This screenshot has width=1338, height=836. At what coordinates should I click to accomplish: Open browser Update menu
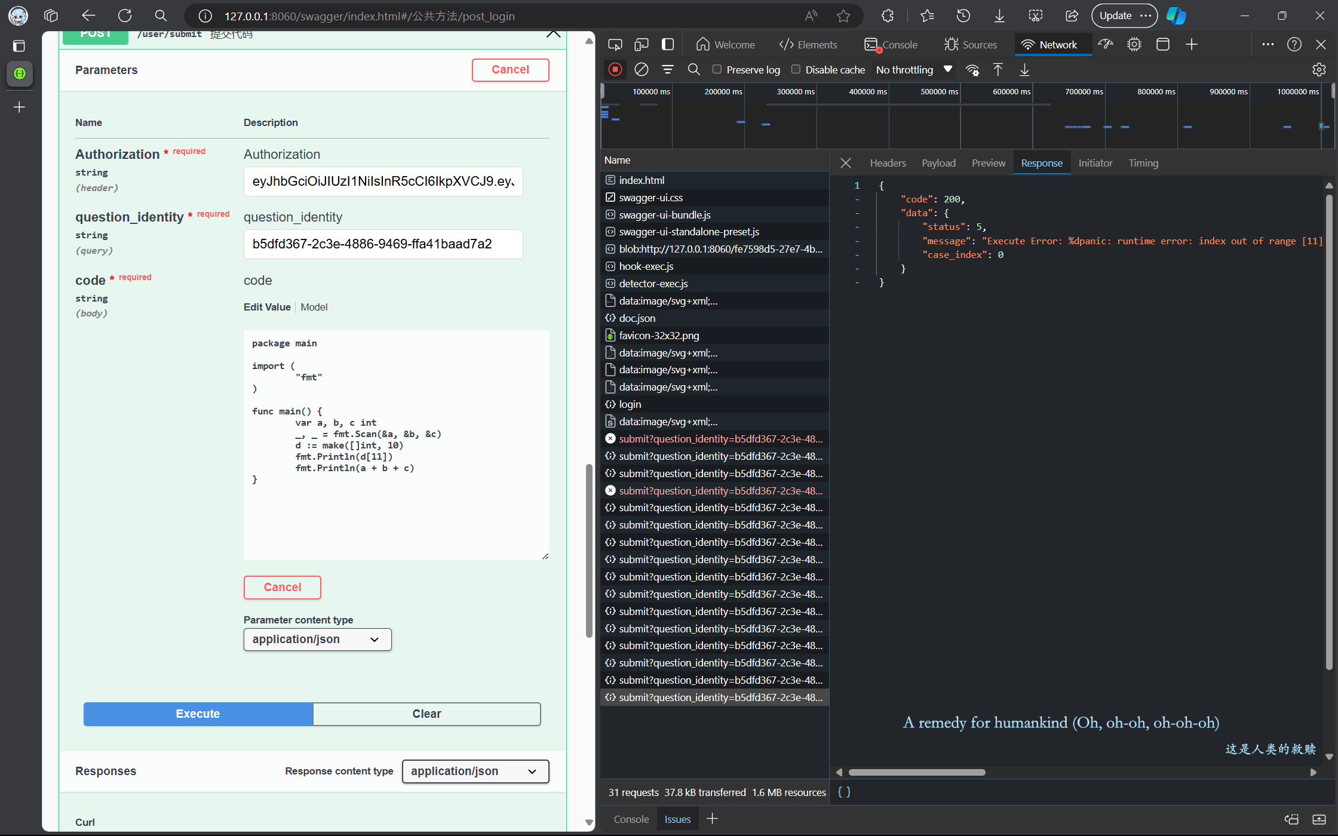coord(1124,16)
